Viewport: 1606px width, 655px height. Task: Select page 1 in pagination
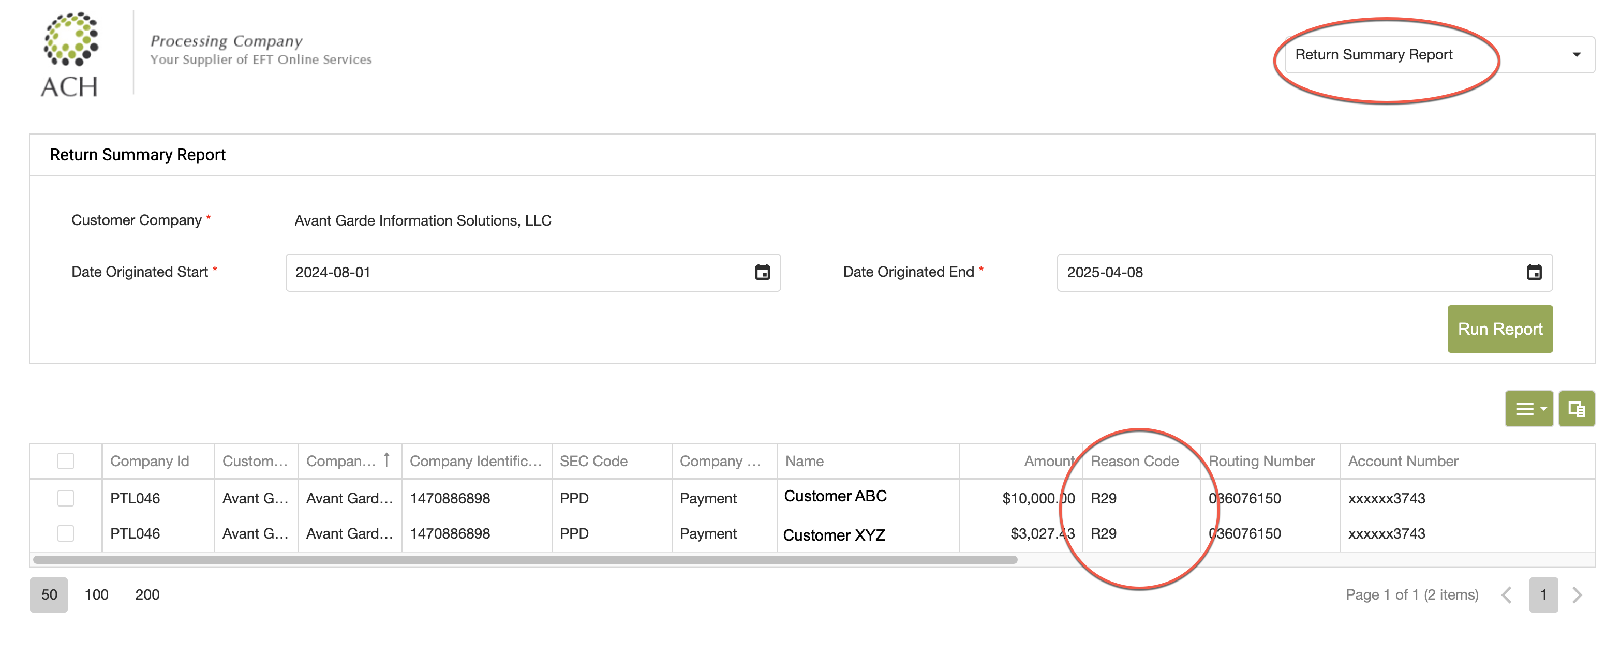point(1543,594)
